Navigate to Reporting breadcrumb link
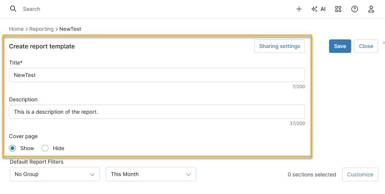This screenshot has height=194, width=385. (41, 29)
